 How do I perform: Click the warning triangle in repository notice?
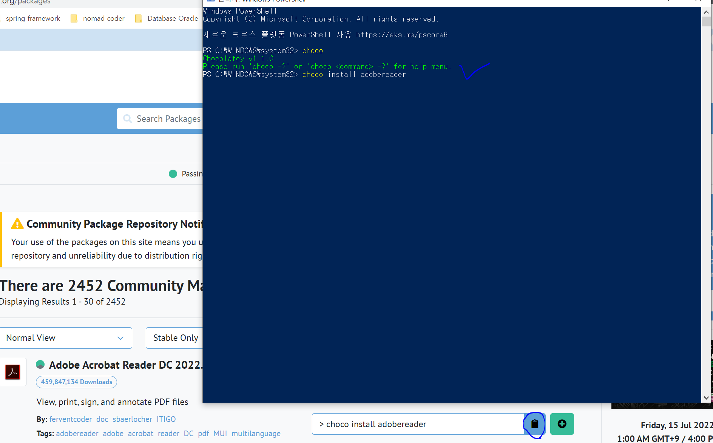17,224
